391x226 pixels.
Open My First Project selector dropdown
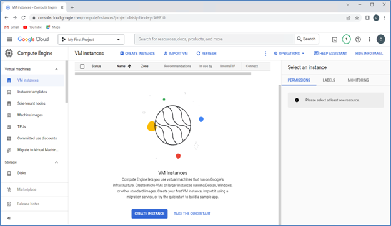(91, 39)
